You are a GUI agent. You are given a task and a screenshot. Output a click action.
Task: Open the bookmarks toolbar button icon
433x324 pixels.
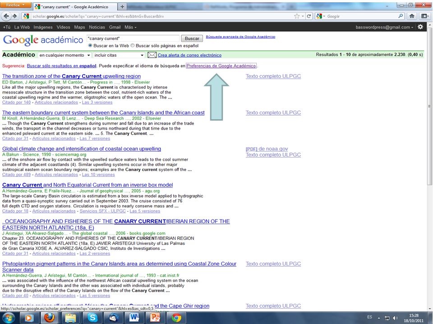(425, 16)
